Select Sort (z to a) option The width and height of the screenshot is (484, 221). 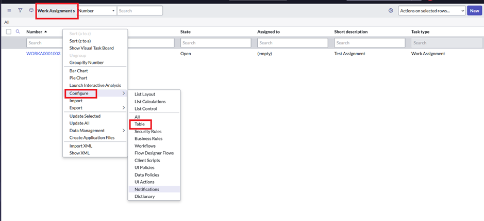(84, 41)
